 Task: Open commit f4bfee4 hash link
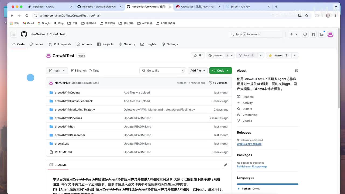[x=182, y=83]
